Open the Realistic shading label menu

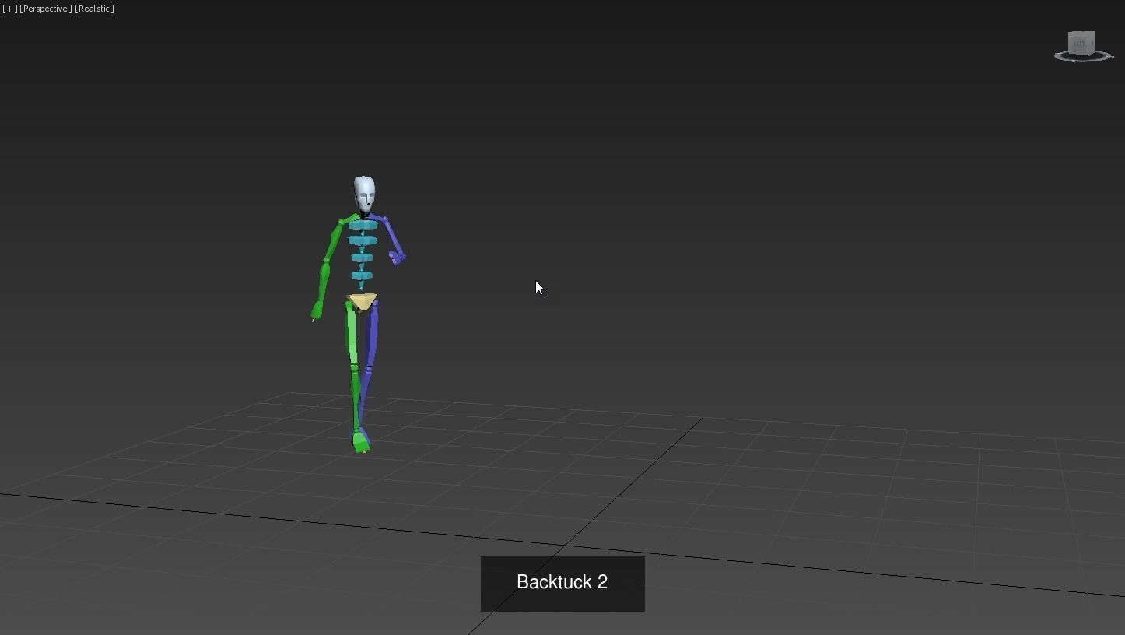tap(95, 9)
